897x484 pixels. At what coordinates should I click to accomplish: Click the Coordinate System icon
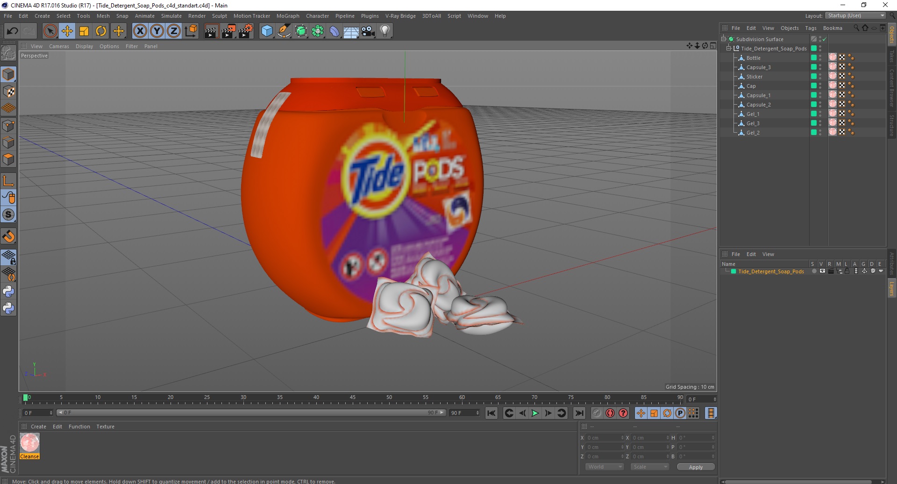click(x=191, y=31)
